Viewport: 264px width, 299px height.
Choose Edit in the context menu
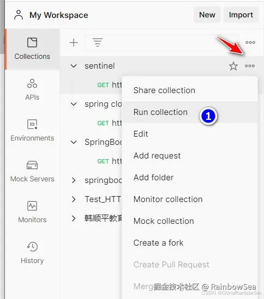point(190,134)
